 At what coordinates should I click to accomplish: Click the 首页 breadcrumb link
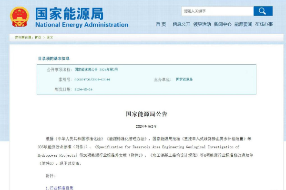click(x=38, y=37)
